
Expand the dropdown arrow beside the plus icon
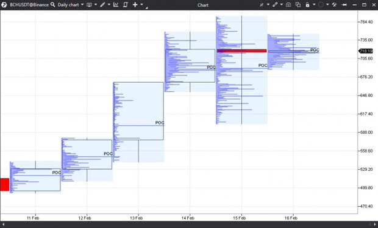[141, 5]
